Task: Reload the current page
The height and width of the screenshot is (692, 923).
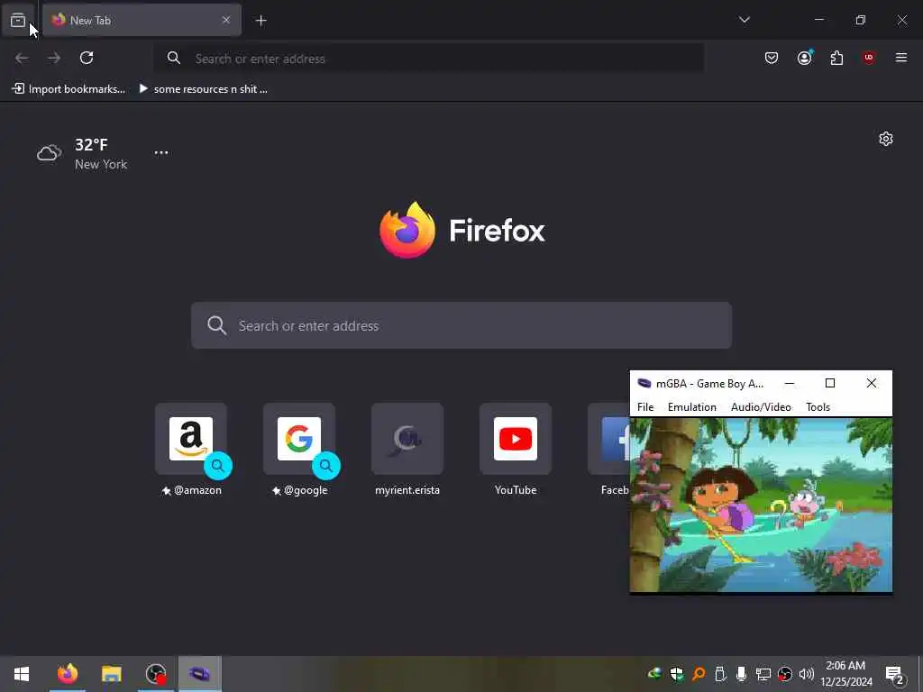Action: (x=87, y=58)
